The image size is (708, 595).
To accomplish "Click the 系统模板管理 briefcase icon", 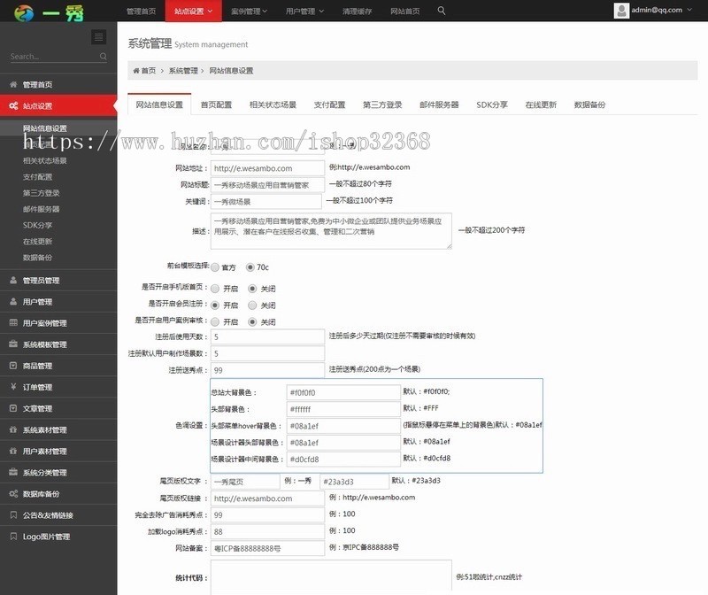I will tap(13, 344).
